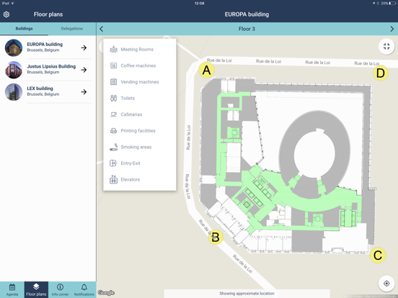The height and width of the screenshot is (298, 398).
Task: Open LEX building arrow
Action: (x=84, y=91)
